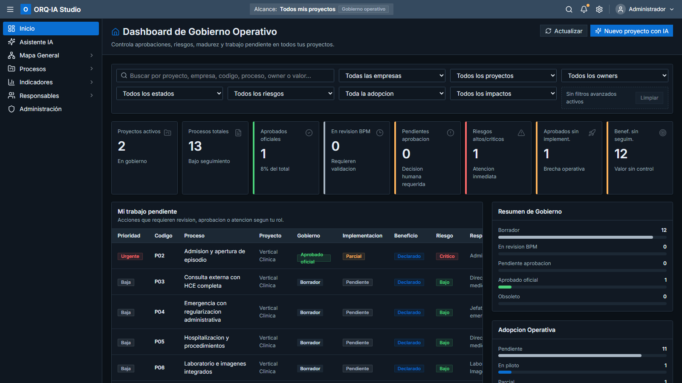This screenshot has height=383, width=682.
Task: Click the Benef. sin seguim. target icon
Action: coord(663,133)
